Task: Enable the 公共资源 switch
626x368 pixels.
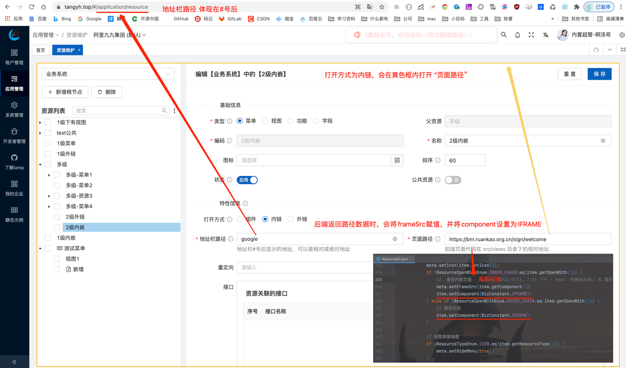Action: coord(453,180)
